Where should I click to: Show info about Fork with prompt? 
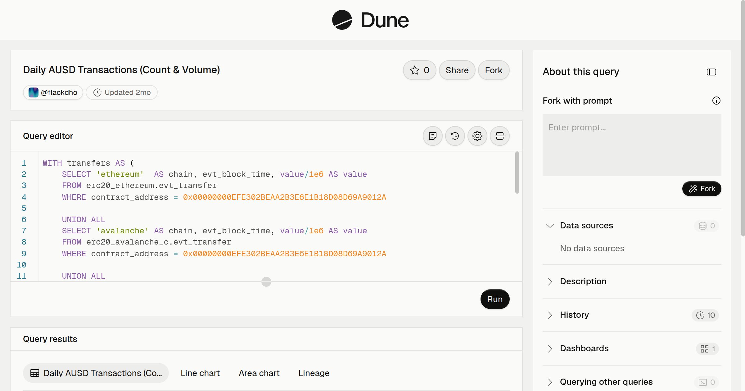tap(716, 101)
